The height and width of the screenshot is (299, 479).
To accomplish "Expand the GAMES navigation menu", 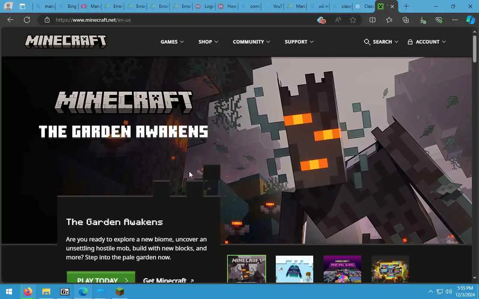I will coord(172,42).
